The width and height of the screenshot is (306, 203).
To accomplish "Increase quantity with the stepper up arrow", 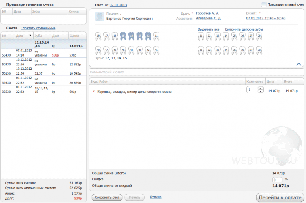I will 261,88.
